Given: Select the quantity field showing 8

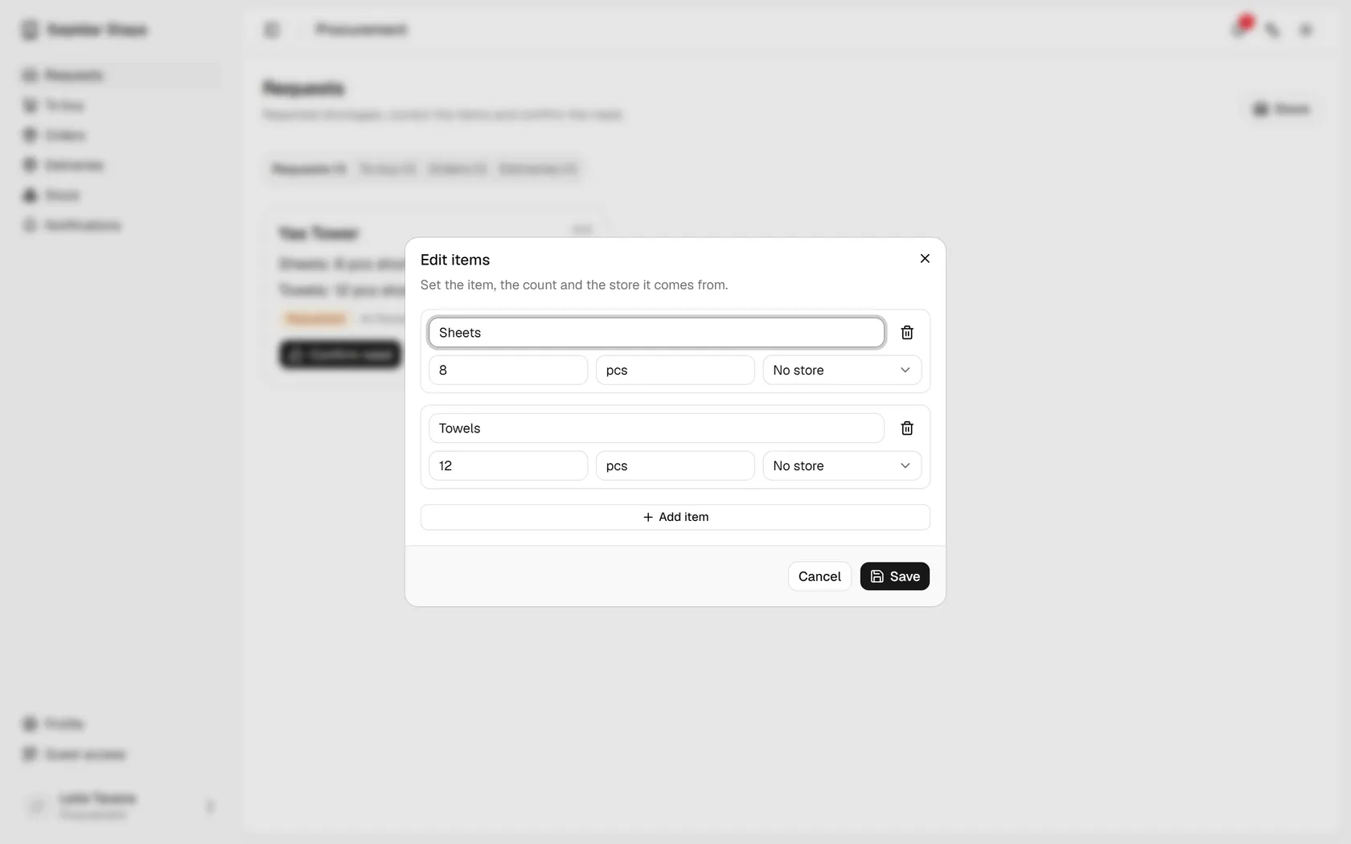Looking at the screenshot, I should pyautogui.click(x=508, y=371).
